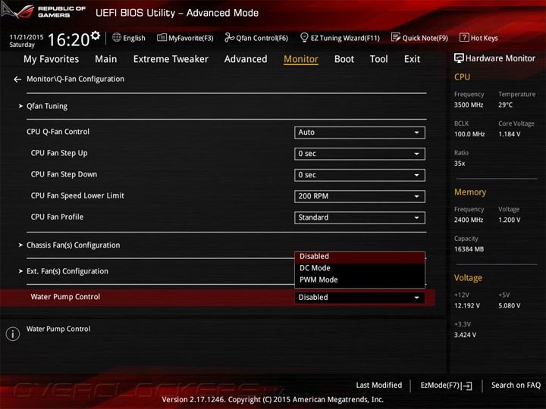546x409 pixels.
Task: Open the Tool tab
Action: (379, 59)
